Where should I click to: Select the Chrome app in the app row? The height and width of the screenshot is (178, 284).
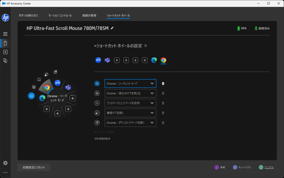(x=163, y=60)
